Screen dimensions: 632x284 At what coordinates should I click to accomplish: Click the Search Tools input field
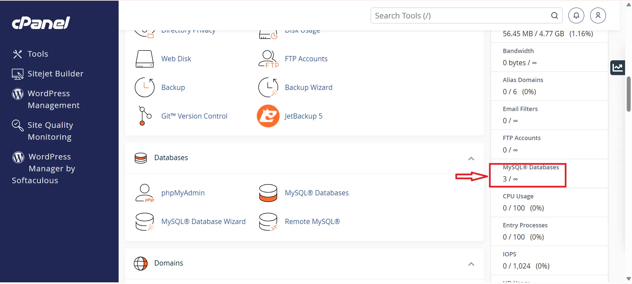[x=461, y=16]
